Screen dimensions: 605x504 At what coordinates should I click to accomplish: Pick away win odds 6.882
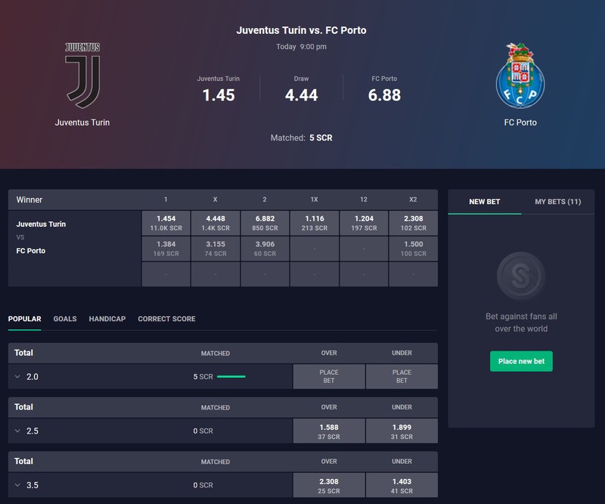click(x=265, y=223)
